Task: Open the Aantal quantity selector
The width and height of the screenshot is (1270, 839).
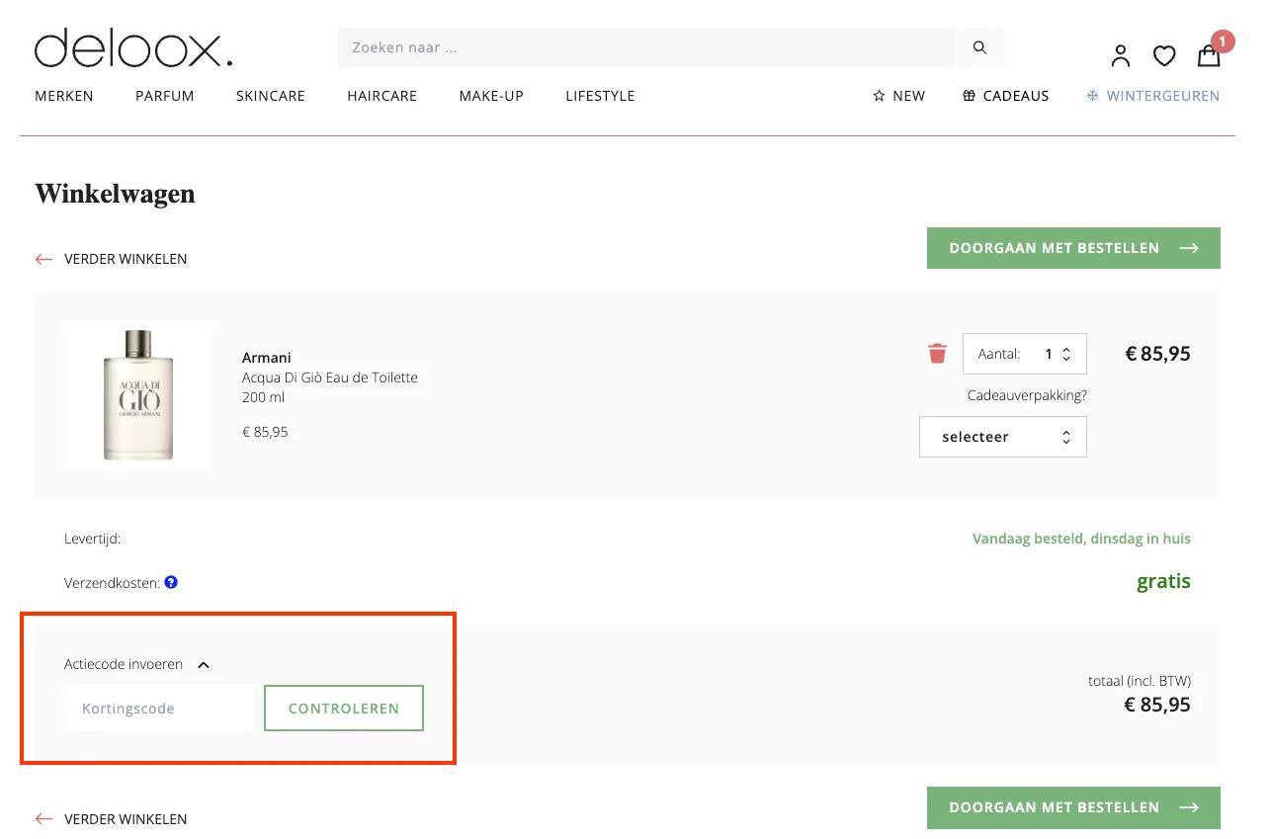Action: click(1025, 354)
